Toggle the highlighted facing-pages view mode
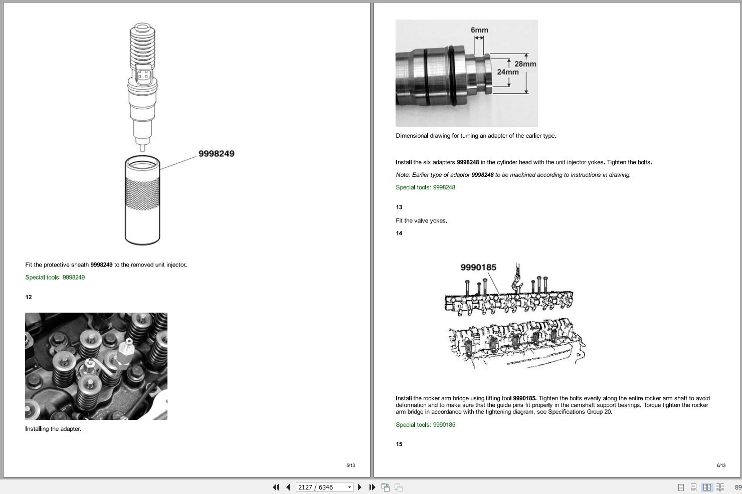 707,487
